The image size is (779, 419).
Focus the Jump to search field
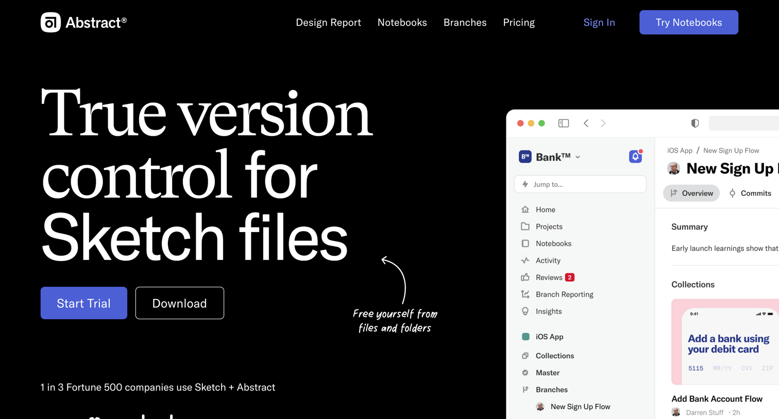click(580, 184)
